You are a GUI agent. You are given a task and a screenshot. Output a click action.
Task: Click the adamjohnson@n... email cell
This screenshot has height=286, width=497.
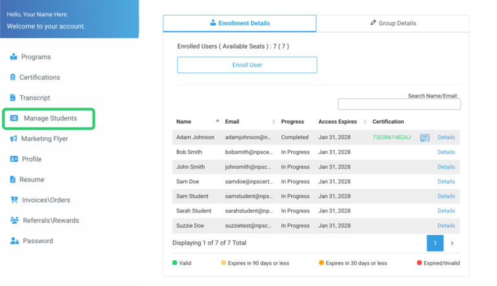pos(248,137)
